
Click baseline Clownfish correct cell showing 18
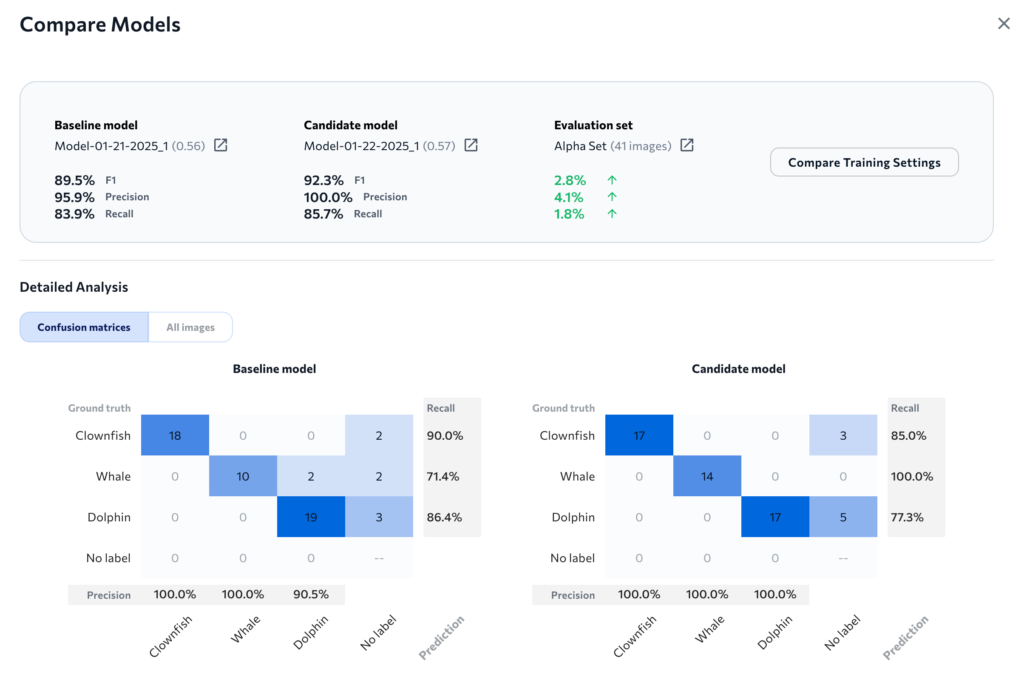[x=175, y=435]
